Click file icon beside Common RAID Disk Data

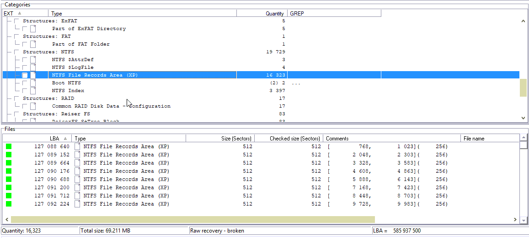pos(33,106)
